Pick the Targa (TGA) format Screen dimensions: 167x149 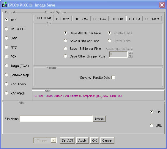[x=7, y=66]
